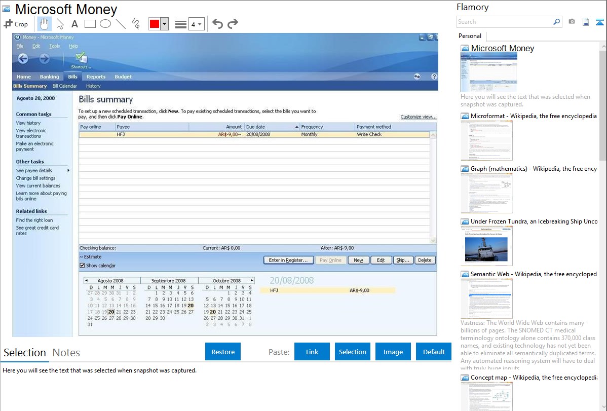607x411 pixels.
Task: Open the color picker dropdown arrow
Action: [x=164, y=24]
